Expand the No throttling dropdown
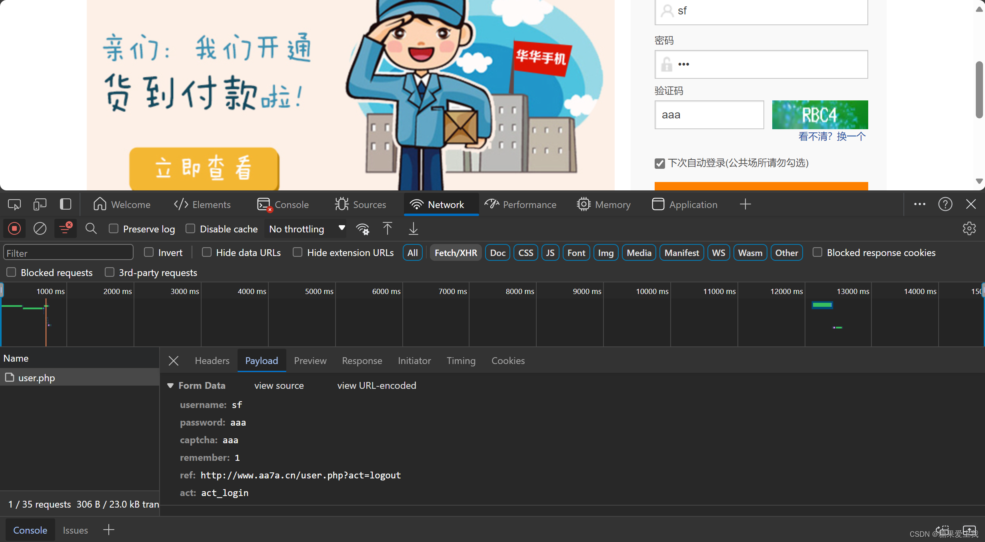The width and height of the screenshot is (985, 542). [x=341, y=229]
